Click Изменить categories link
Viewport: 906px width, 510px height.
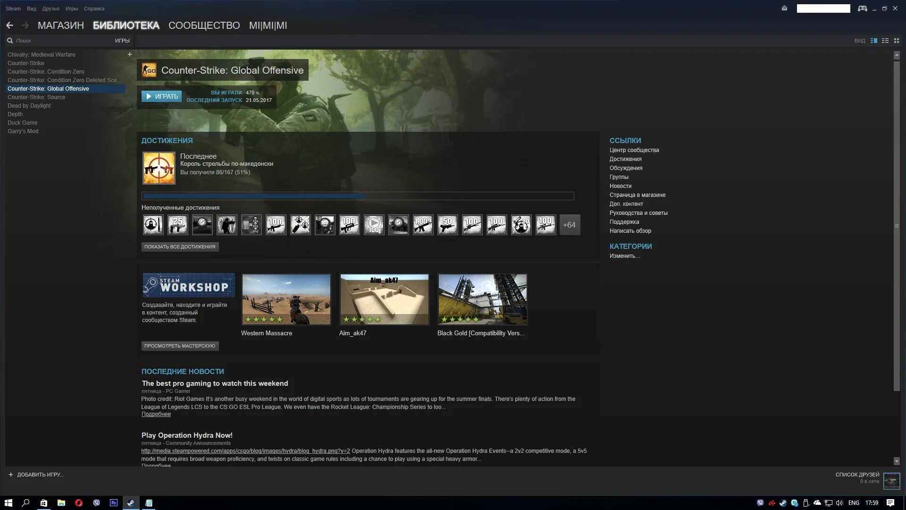pos(625,256)
